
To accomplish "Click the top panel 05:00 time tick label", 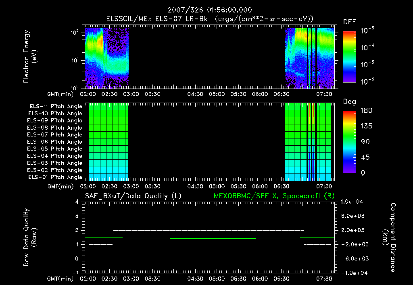I will click(217, 94).
